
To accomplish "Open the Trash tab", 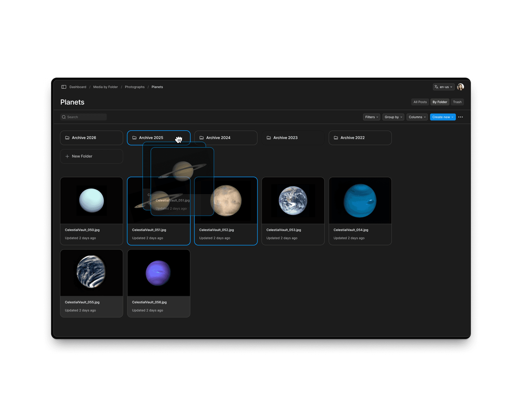I will coord(457,102).
